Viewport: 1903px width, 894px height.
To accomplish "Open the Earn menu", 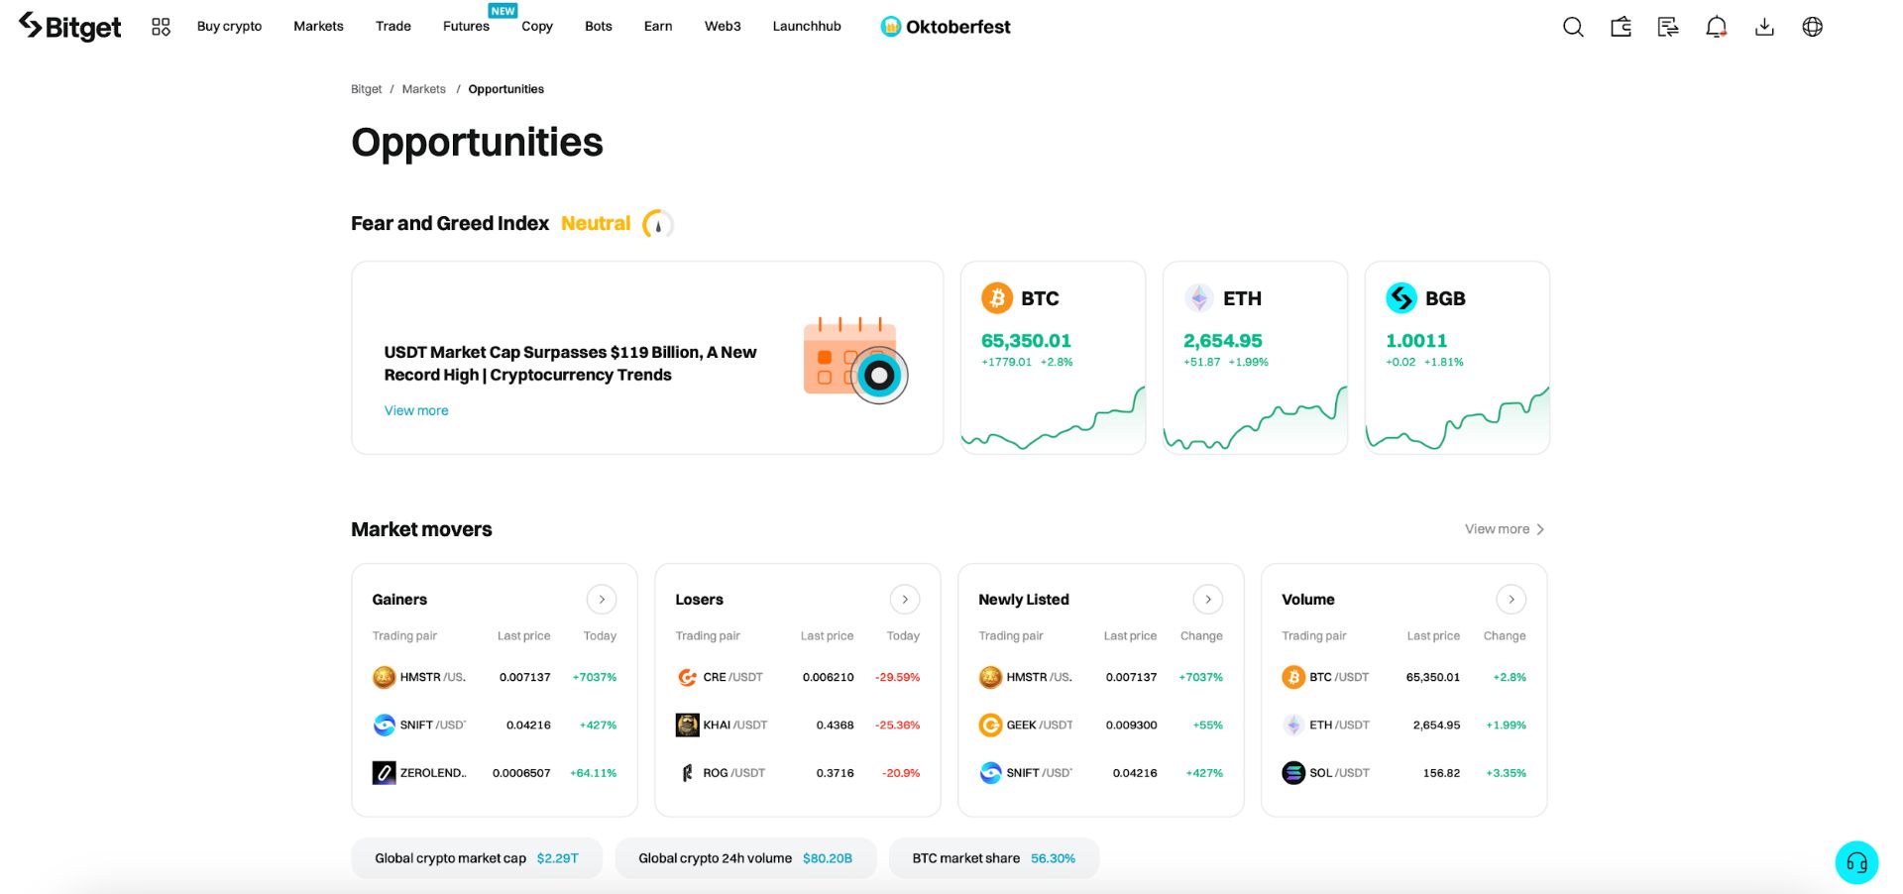I will pyautogui.click(x=658, y=27).
